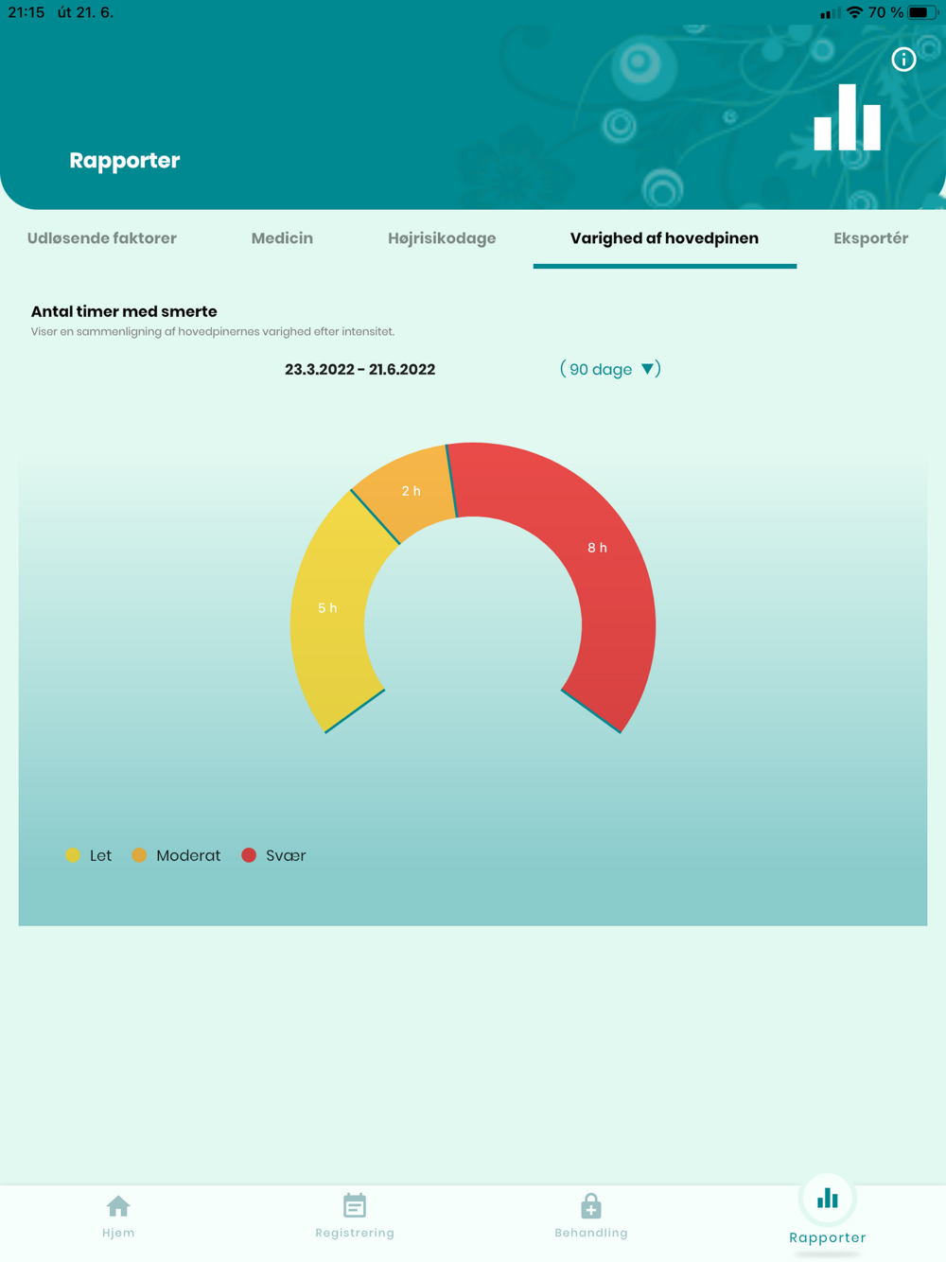Click the white bar chart header icon
This screenshot has height=1262, width=946.
[x=848, y=117]
